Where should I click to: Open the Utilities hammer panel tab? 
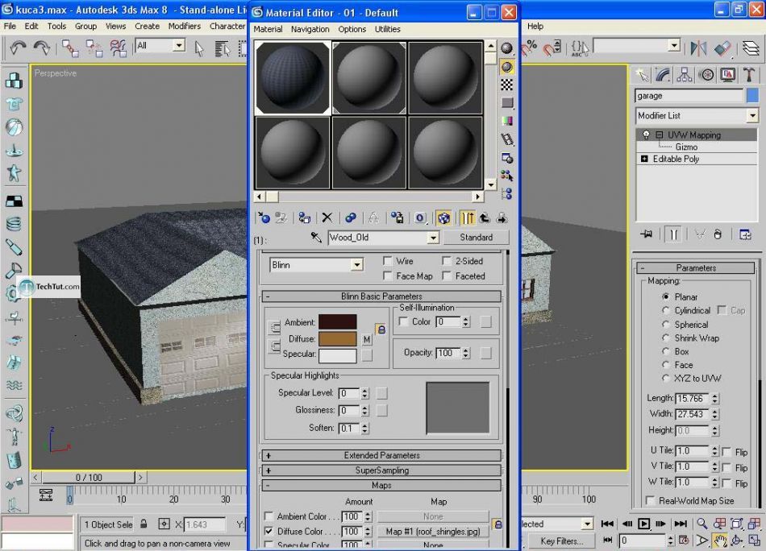tap(748, 75)
